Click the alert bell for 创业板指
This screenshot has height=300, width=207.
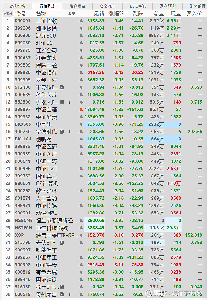pyautogui.click(x=81, y=28)
